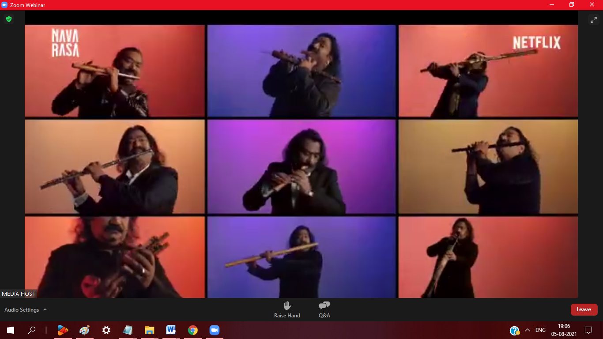Open the Windows Start menu
This screenshot has height=339, width=603.
pos(11,330)
